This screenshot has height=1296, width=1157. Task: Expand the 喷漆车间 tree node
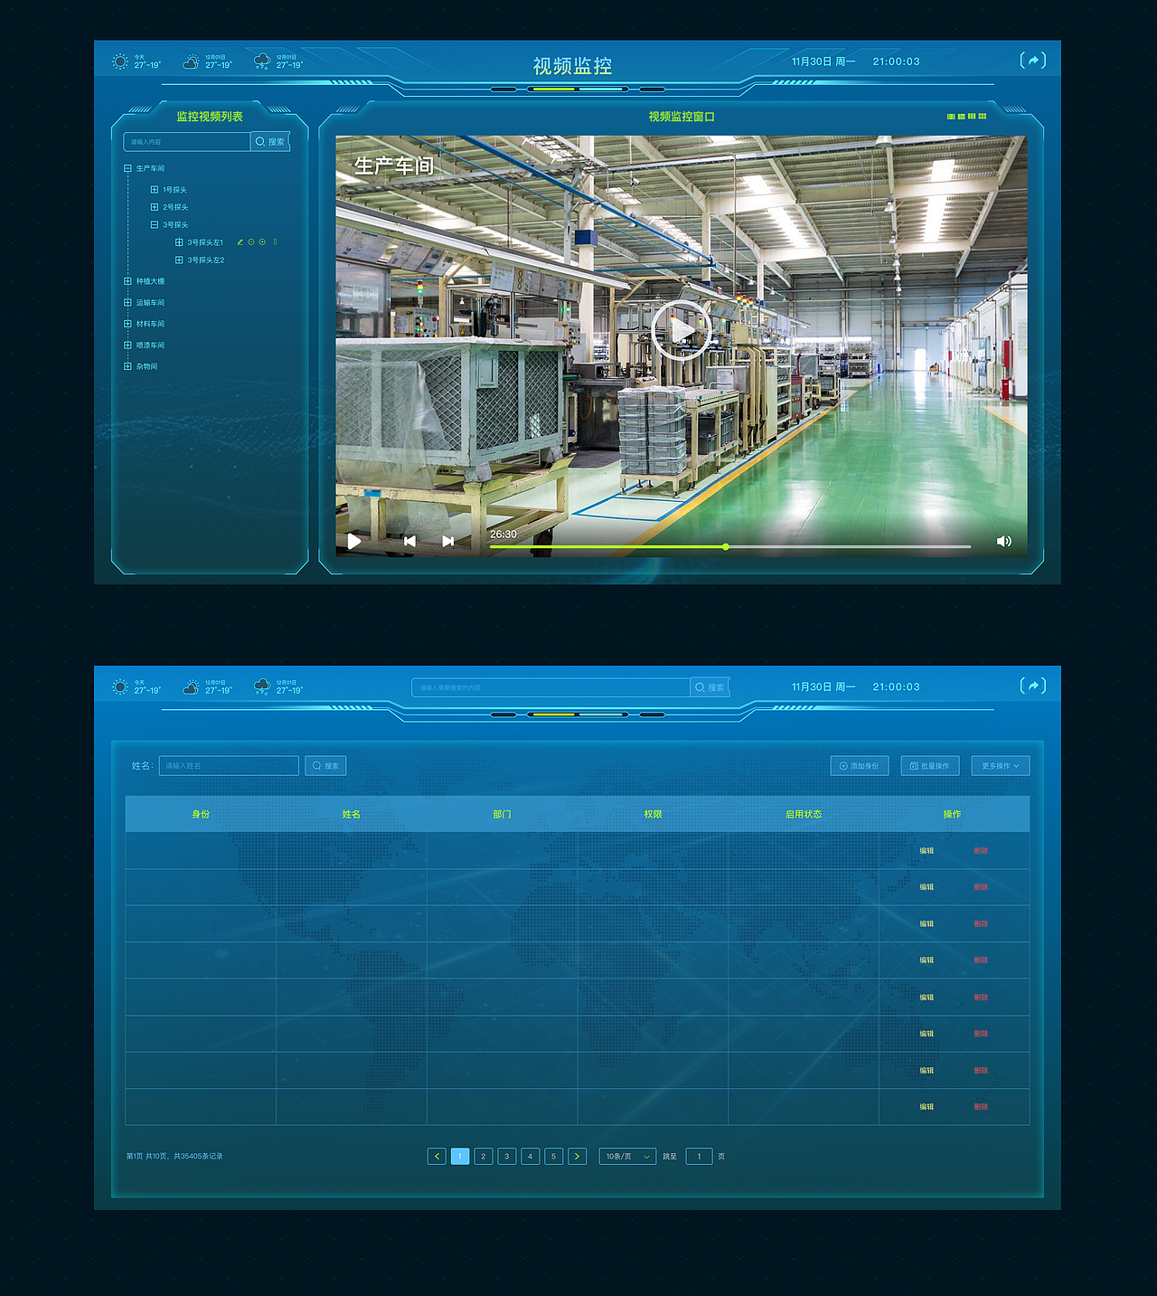click(x=127, y=345)
